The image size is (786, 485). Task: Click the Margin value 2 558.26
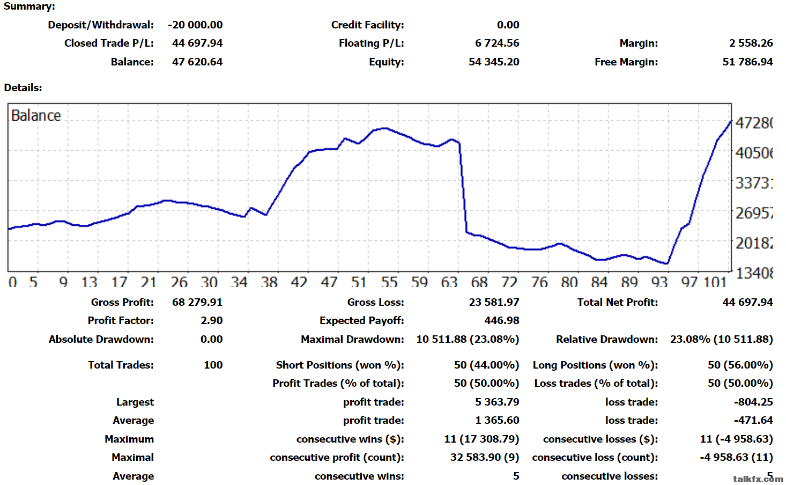(751, 43)
